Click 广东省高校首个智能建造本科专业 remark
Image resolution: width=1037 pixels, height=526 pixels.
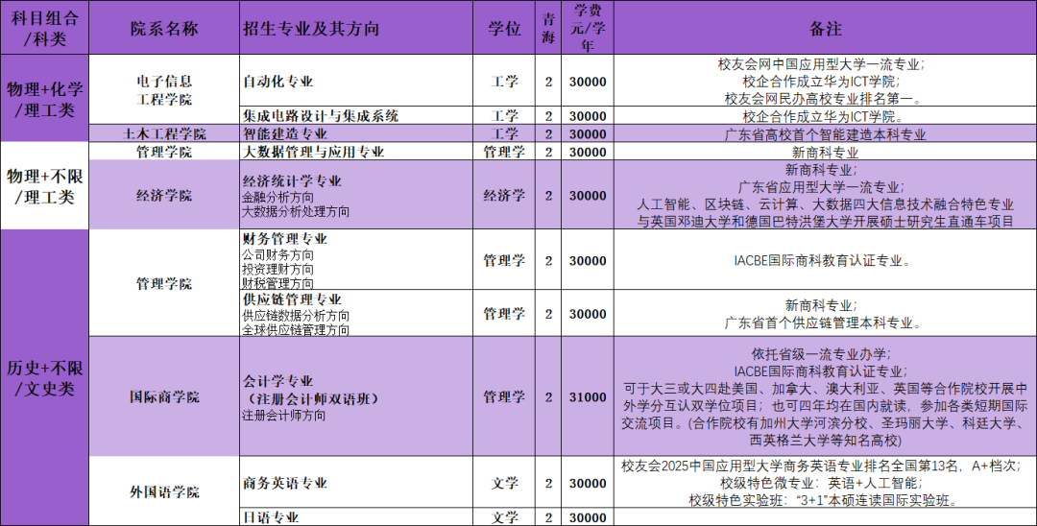point(825,134)
